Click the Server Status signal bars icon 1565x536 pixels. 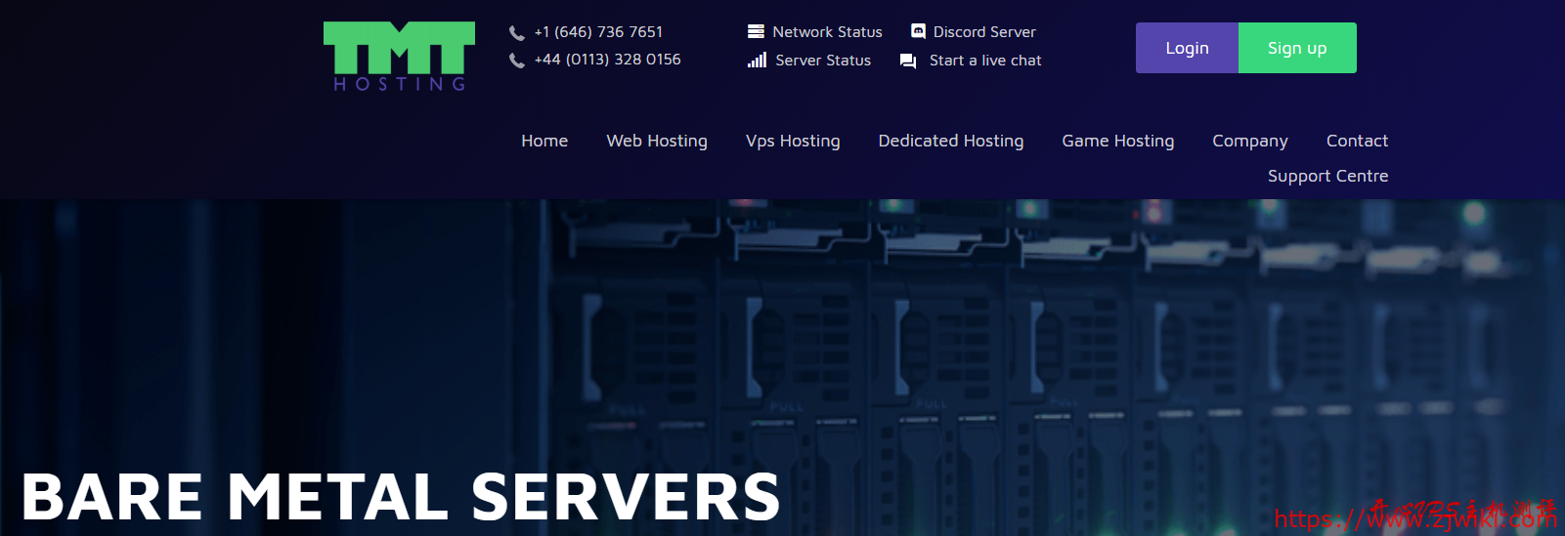pos(757,61)
